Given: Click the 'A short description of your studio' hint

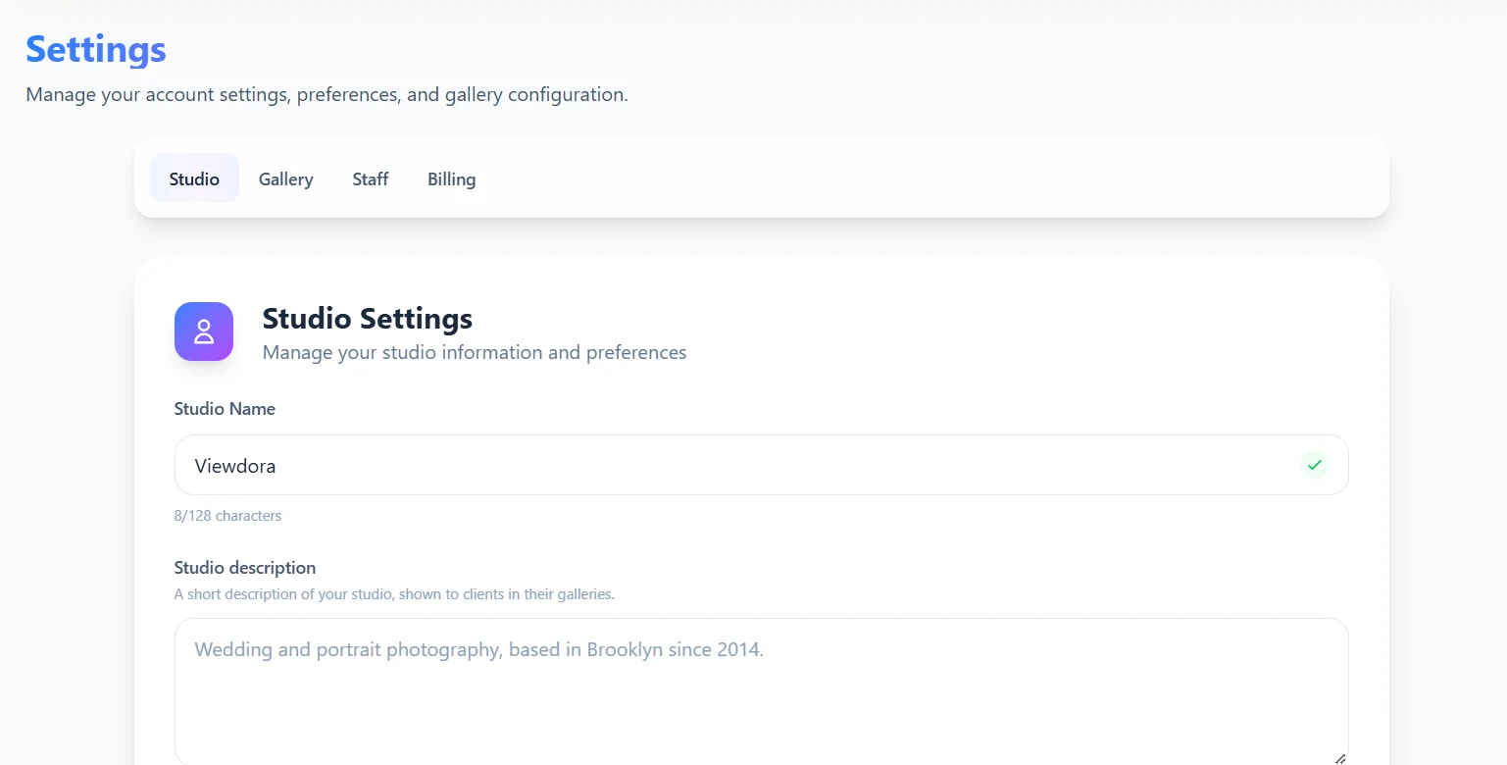Looking at the screenshot, I should pos(394,594).
